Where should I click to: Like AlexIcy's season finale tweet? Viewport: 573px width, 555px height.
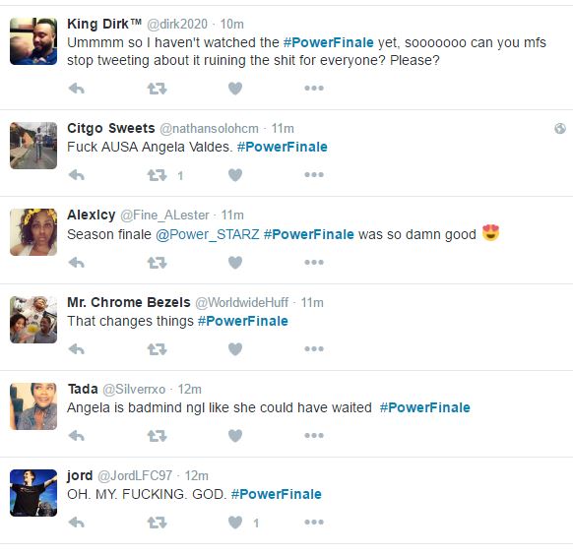[x=235, y=263]
